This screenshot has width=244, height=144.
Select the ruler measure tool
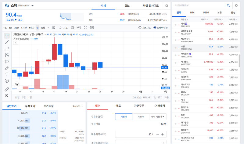[x=7, y=89]
